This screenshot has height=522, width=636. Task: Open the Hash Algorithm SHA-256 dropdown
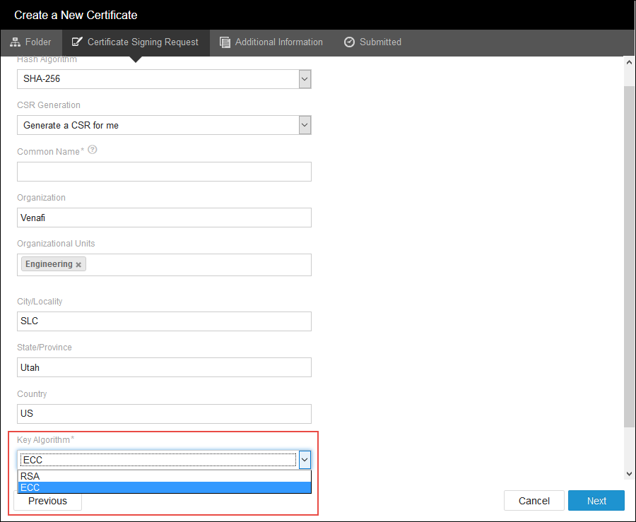pyautogui.click(x=305, y=79)
